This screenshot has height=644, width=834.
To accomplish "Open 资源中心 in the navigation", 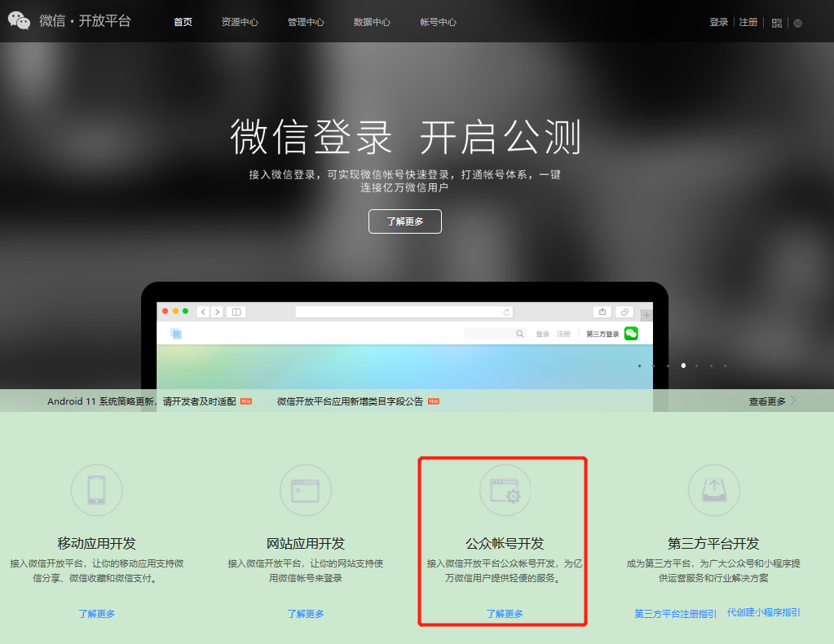I will pos(240,22).
